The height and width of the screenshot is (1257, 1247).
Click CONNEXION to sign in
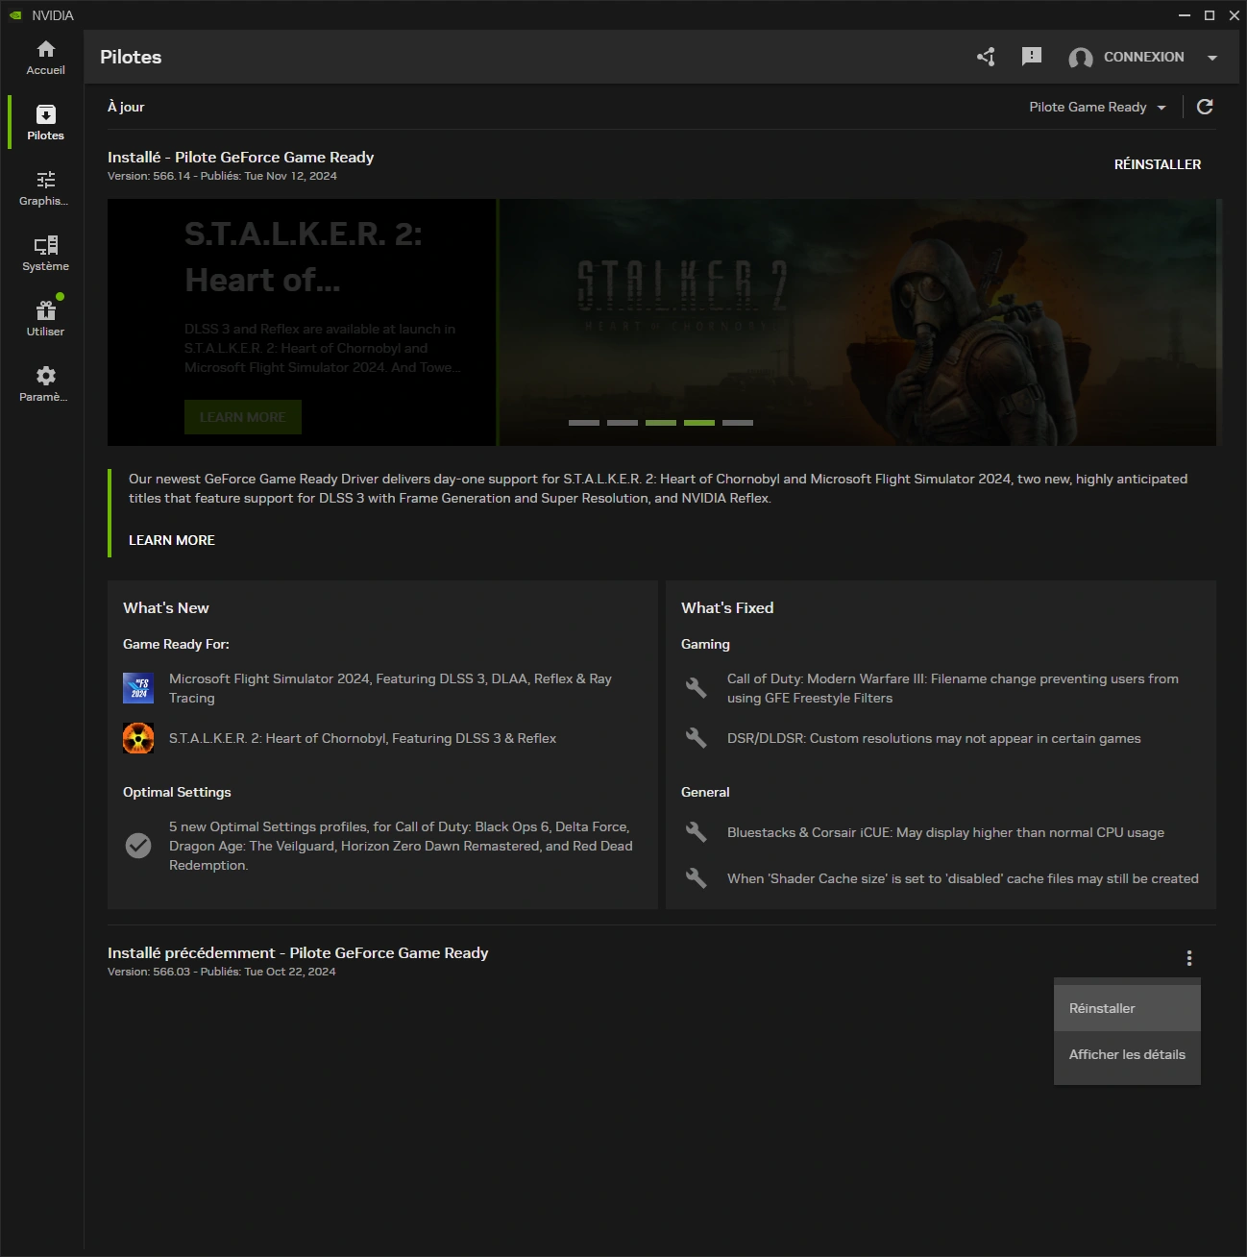1143,57
